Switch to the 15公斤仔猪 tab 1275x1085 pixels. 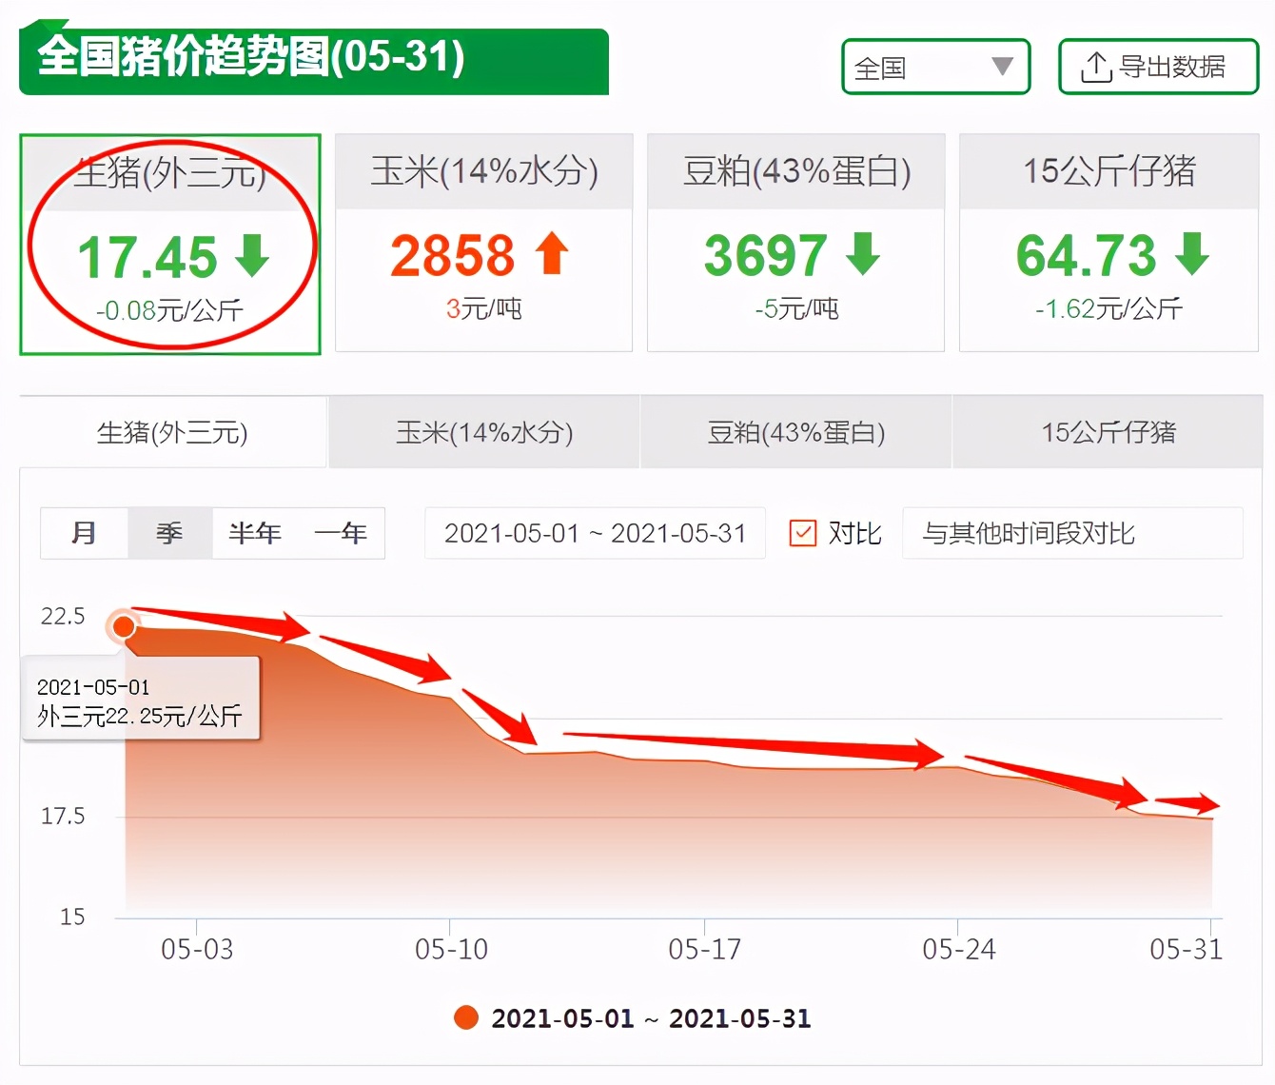(x=1108, y=432)
